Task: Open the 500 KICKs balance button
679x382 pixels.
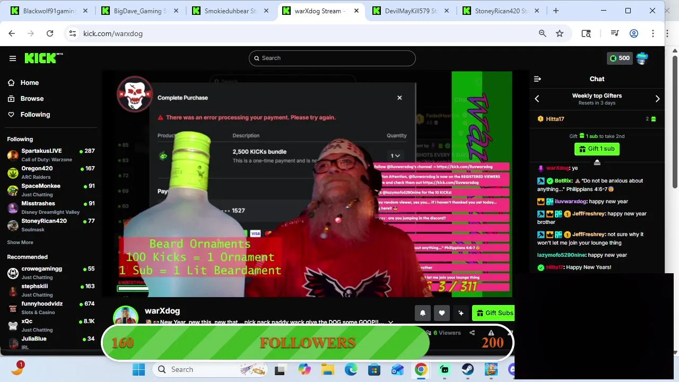Action: 620,58
